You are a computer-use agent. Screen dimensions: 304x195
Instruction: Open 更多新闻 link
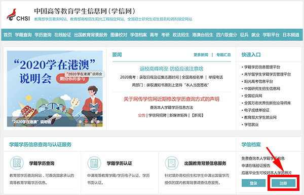[201, 55]
